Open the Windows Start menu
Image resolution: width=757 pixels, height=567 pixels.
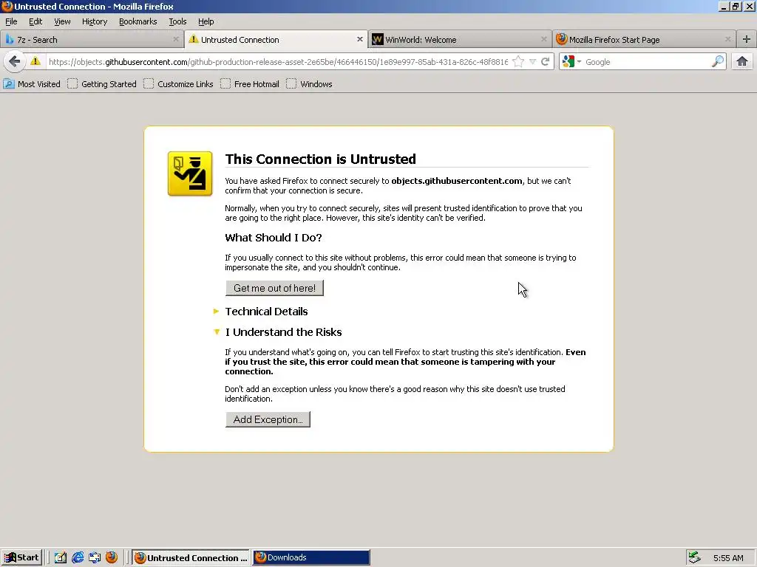(21, 557)
